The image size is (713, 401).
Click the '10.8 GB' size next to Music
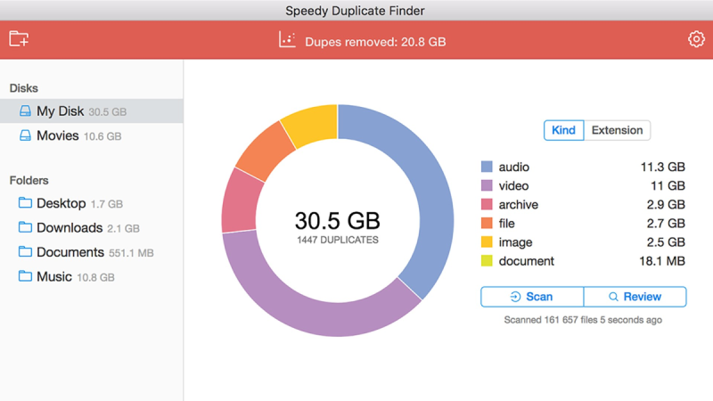[95, 277]
